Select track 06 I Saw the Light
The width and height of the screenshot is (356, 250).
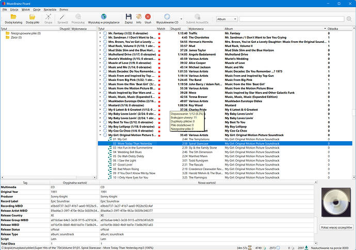coord(225,161)
